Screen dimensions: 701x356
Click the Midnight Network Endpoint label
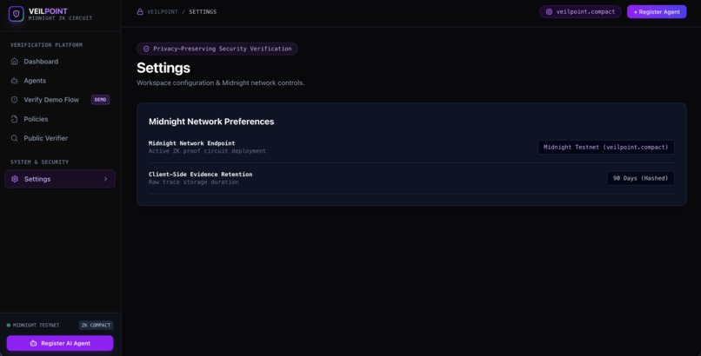(192, 143)
